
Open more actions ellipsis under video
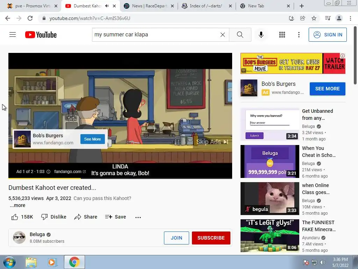coord(138,217)
